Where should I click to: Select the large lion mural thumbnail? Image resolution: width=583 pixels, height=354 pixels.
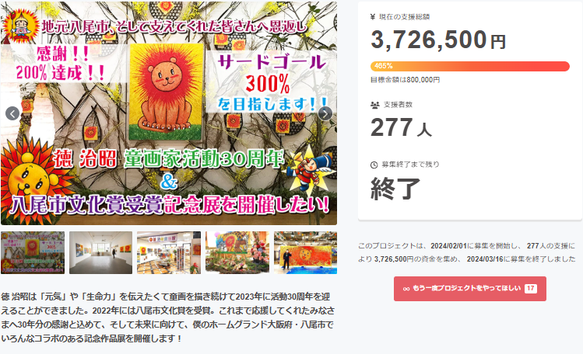point(306,253)
